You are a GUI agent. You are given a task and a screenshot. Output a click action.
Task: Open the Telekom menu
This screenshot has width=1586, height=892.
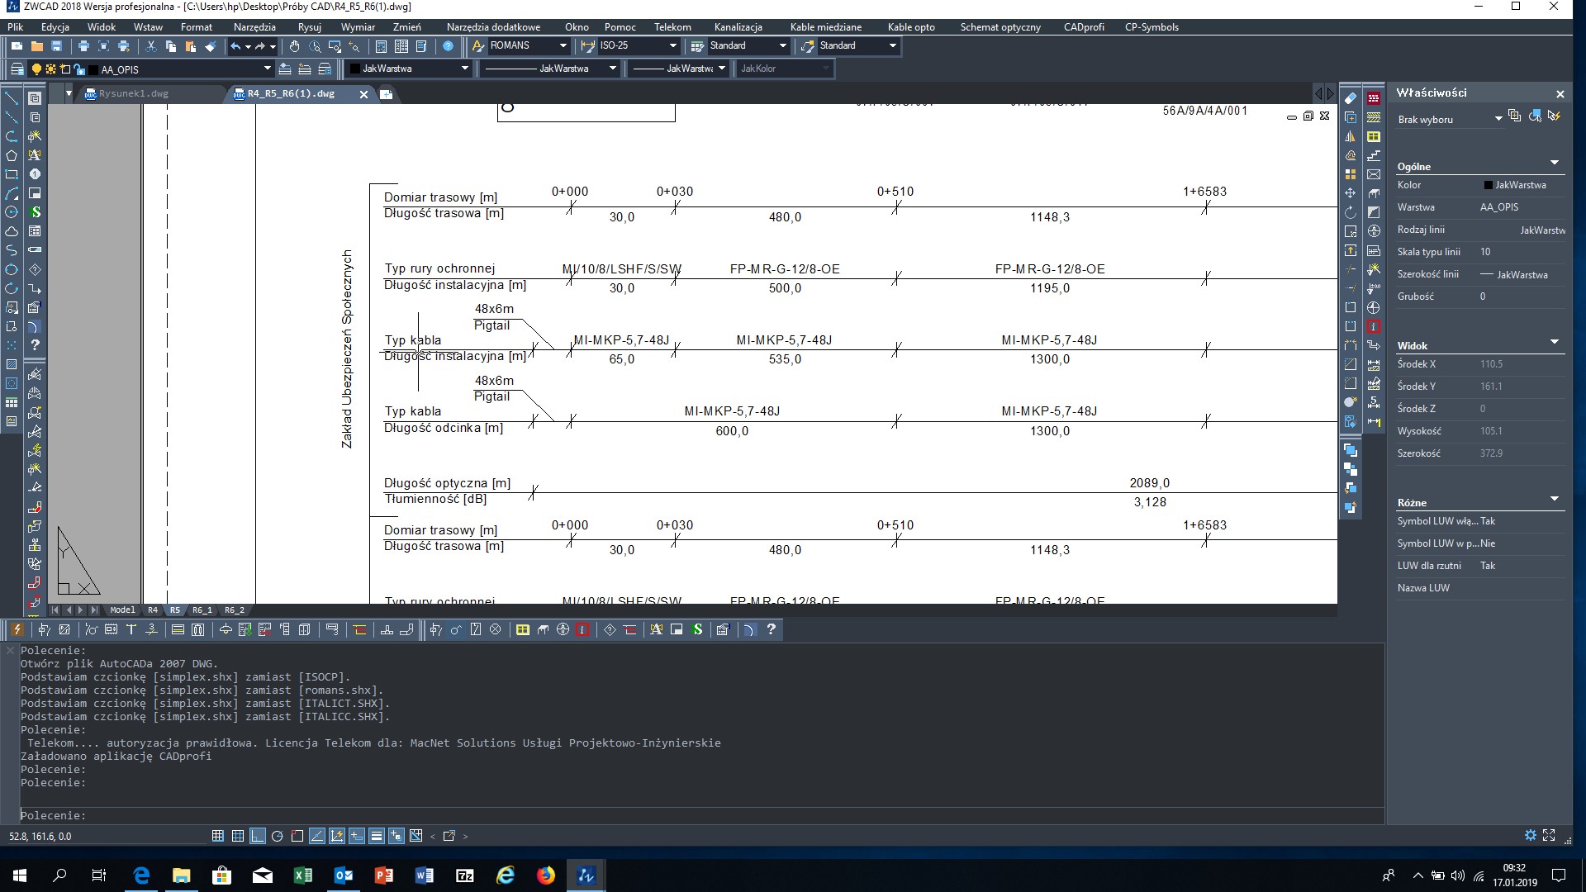[672, 27]
